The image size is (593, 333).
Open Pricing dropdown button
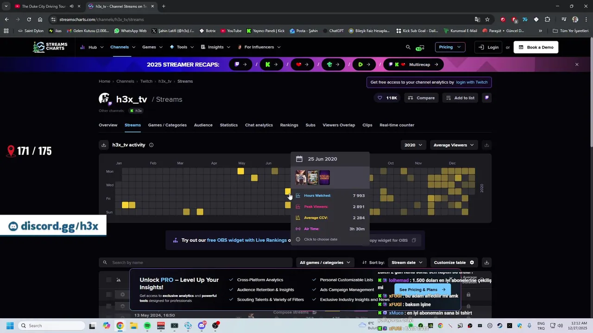(450, 47)
